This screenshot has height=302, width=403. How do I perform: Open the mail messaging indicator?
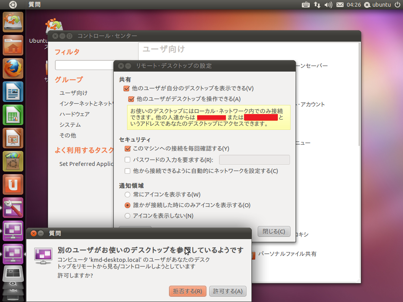tap(340, 5)
